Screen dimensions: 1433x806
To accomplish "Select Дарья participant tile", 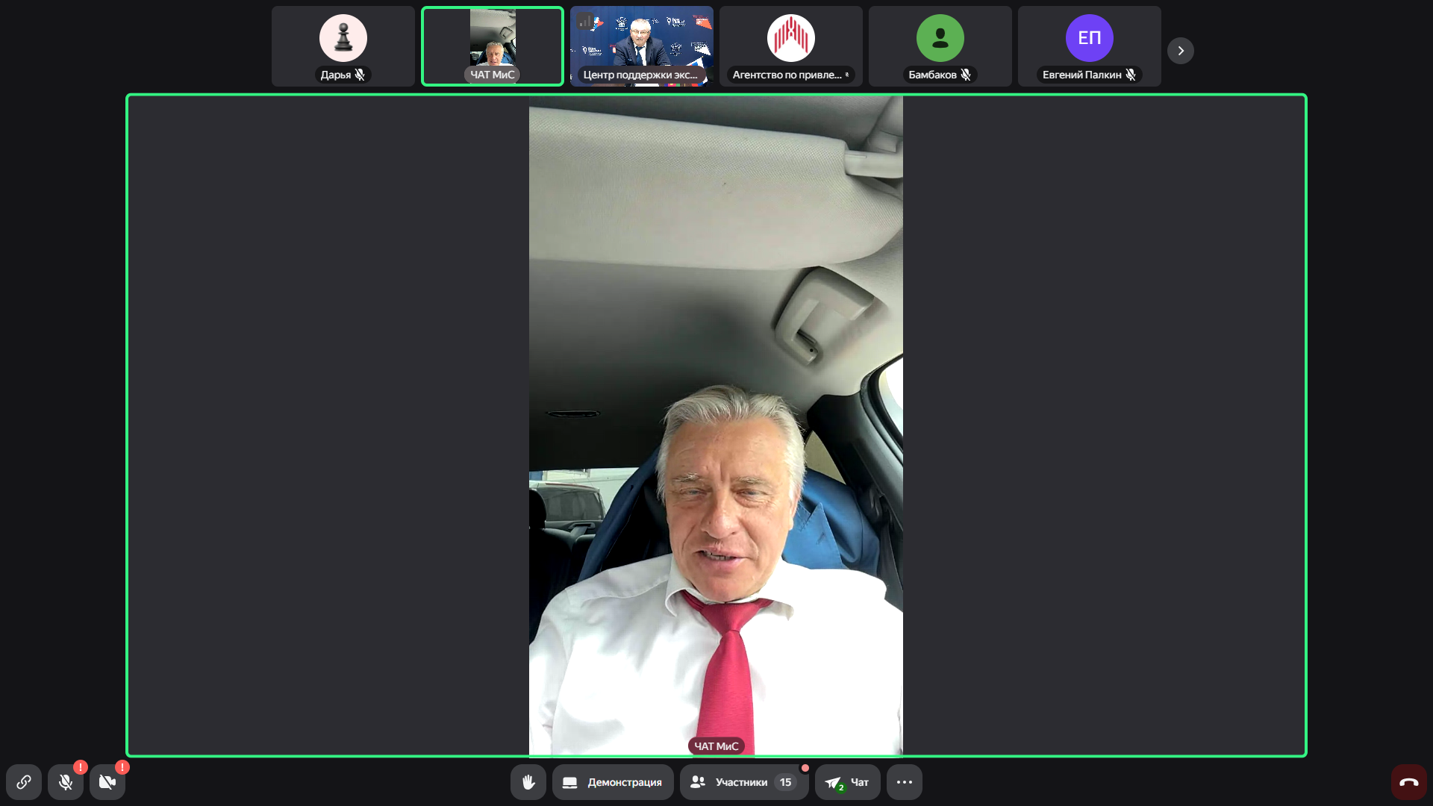I will (x=343, y=46).
